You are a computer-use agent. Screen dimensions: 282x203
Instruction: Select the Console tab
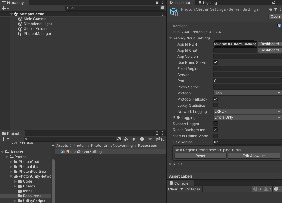(179, 183)
